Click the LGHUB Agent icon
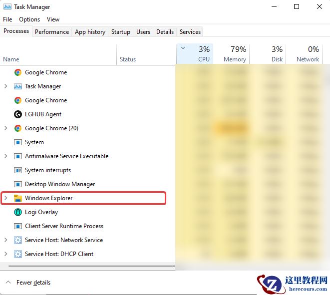 [x=18, y=114]
